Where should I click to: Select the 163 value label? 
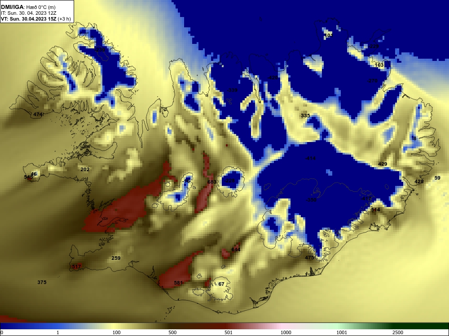tap(379, 65)
